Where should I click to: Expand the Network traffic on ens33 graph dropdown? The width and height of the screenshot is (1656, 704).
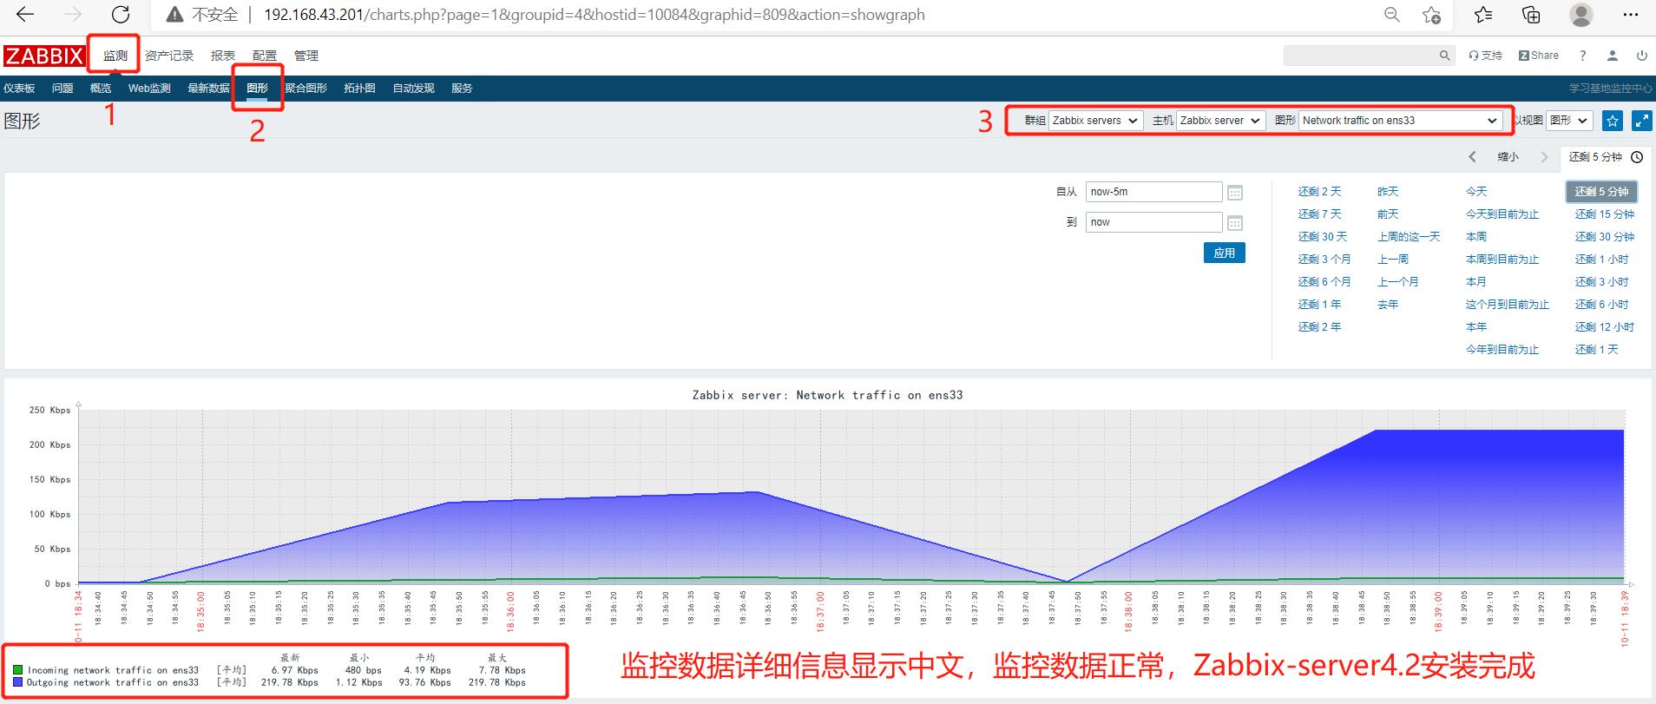coord(1400,121)
